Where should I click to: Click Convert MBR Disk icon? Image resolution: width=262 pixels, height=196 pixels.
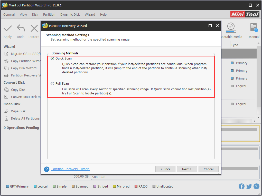pyautogui.click(x=6, y=97)
